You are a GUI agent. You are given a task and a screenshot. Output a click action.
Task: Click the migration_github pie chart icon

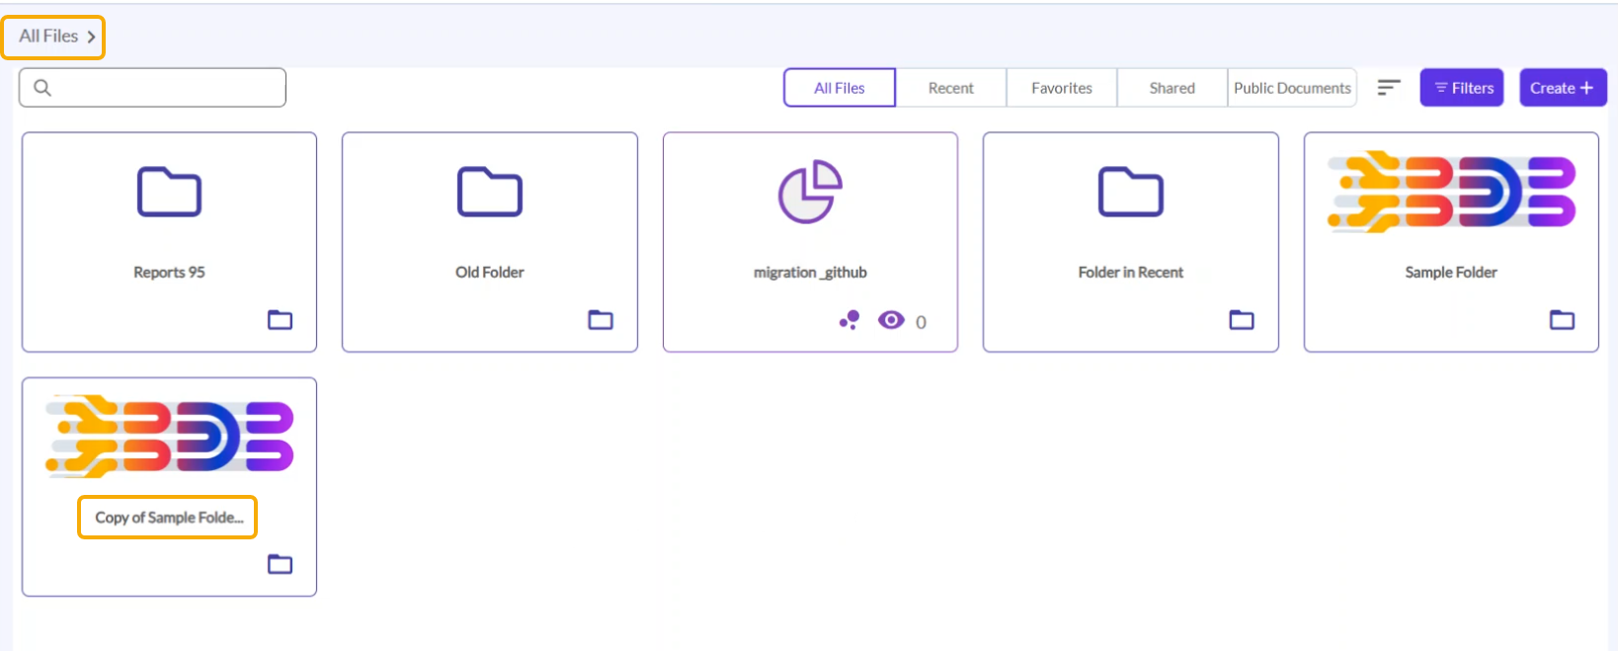pyautogui.click(x=810, y=192)
